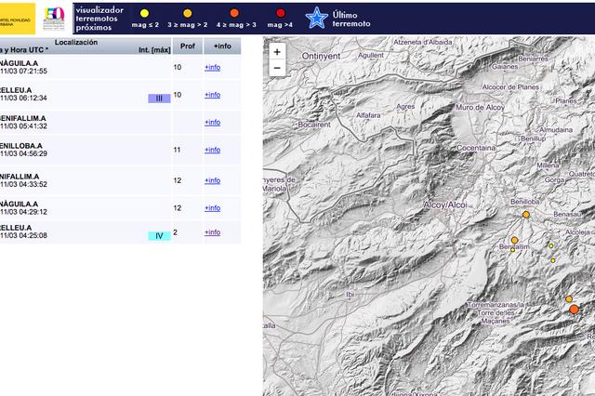Click the small yellow marker below Benifallim label
This screenshot has width=595, height=396.
point(512,250)
